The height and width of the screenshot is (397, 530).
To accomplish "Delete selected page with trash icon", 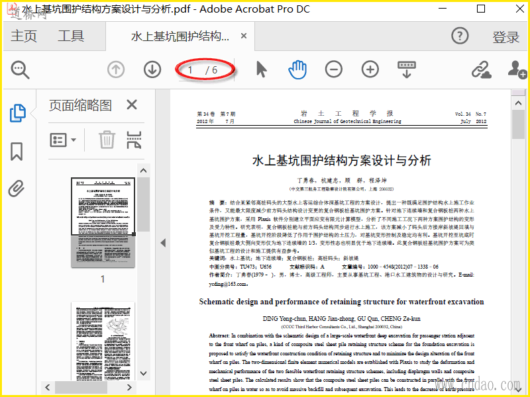I will tap(107, 140).
